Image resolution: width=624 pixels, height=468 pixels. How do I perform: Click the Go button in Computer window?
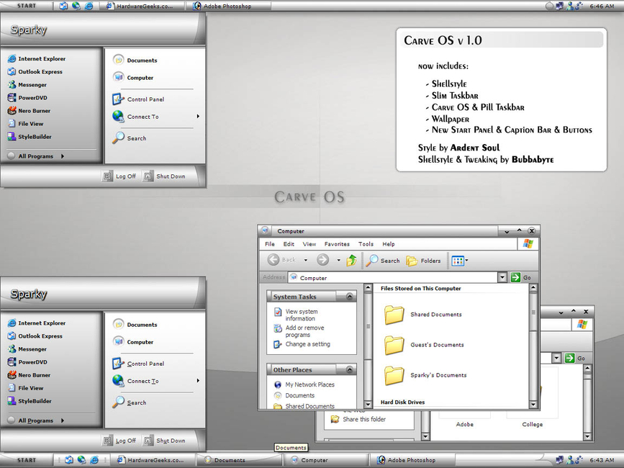point(521,277)
